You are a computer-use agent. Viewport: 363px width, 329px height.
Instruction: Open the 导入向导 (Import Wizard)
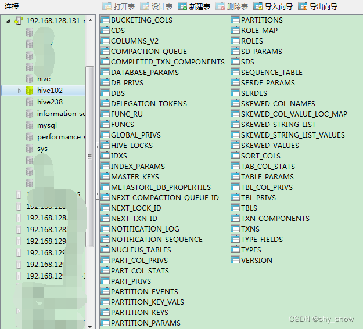coord(273,7)
